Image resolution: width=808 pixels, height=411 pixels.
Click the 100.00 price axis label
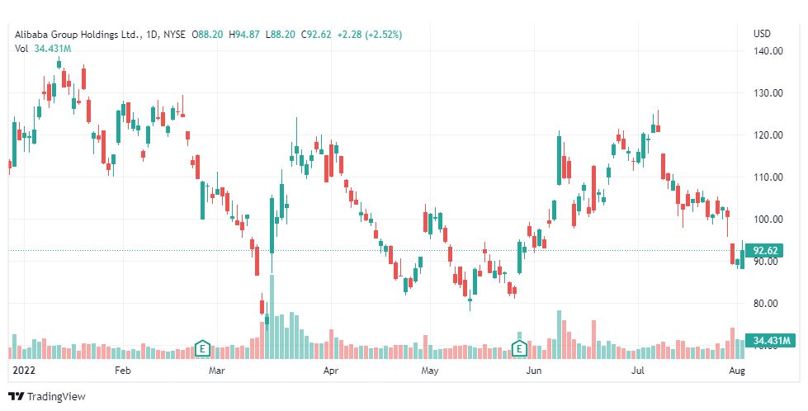(768, 220)
